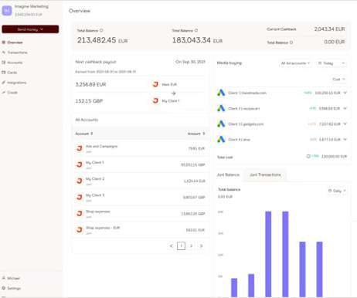Click the Juni icon of Shop expenses row

pos(80,214)
